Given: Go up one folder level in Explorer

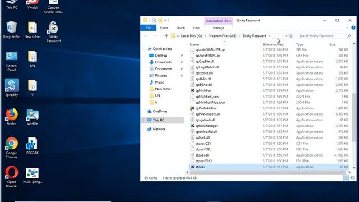Looking at the screenshot, I should click(x=166, y=36).
